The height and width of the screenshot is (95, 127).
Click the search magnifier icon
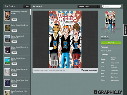[104, 6]
